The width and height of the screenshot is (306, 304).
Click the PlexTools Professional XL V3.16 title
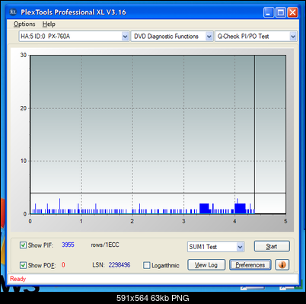click(73, 12)
